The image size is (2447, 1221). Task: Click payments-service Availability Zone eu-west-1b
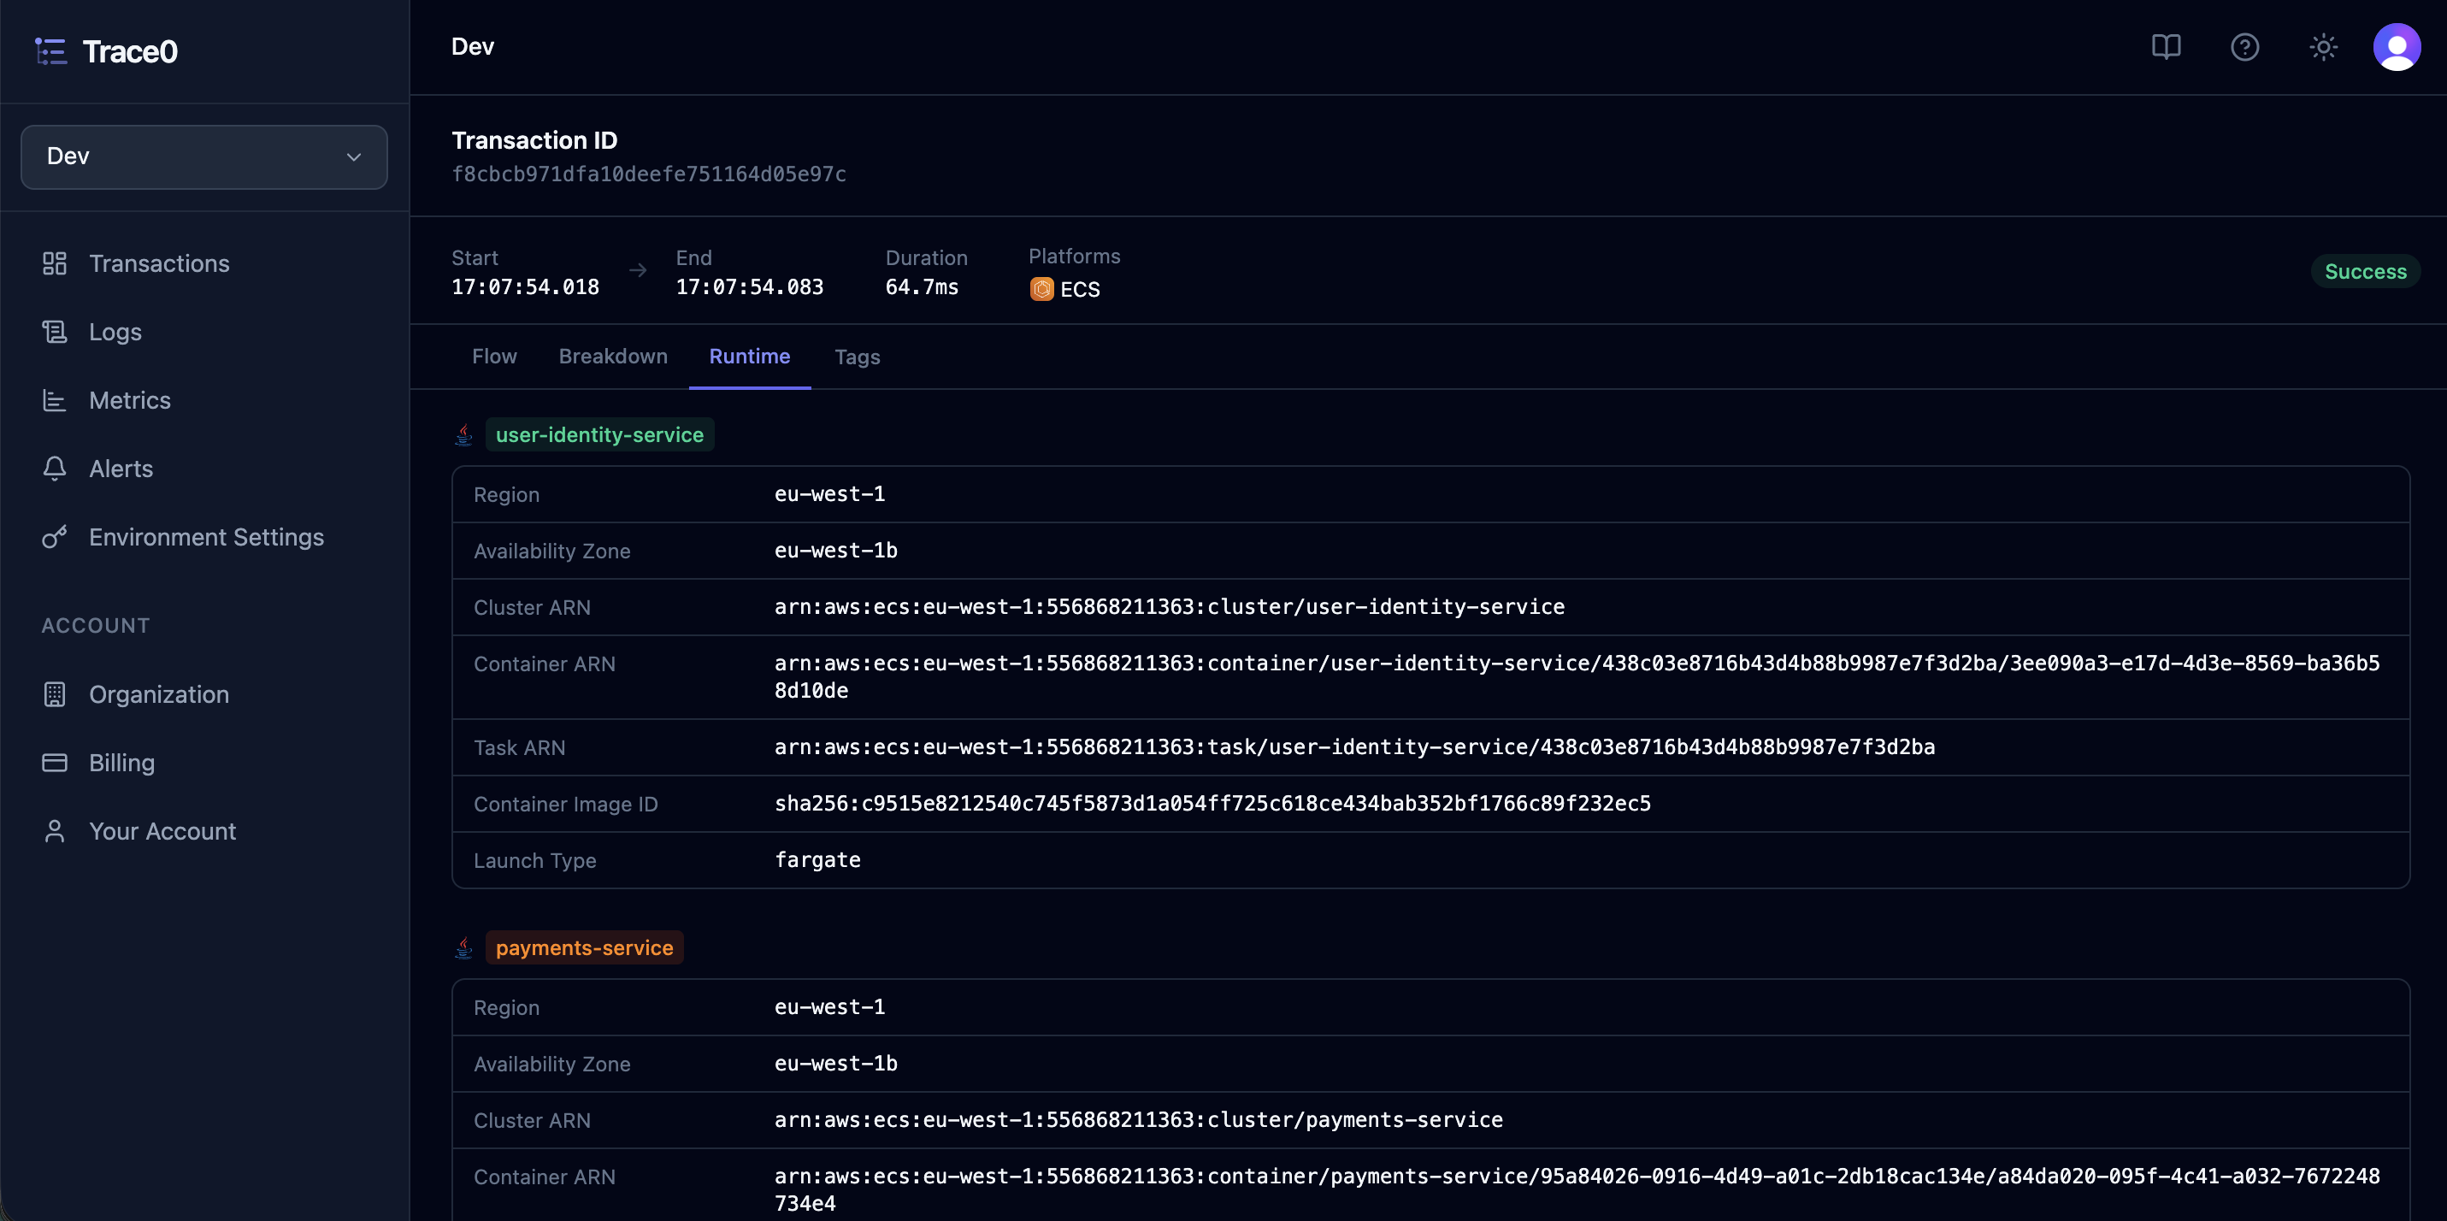pyautogui.click(x=836, y=1064)
